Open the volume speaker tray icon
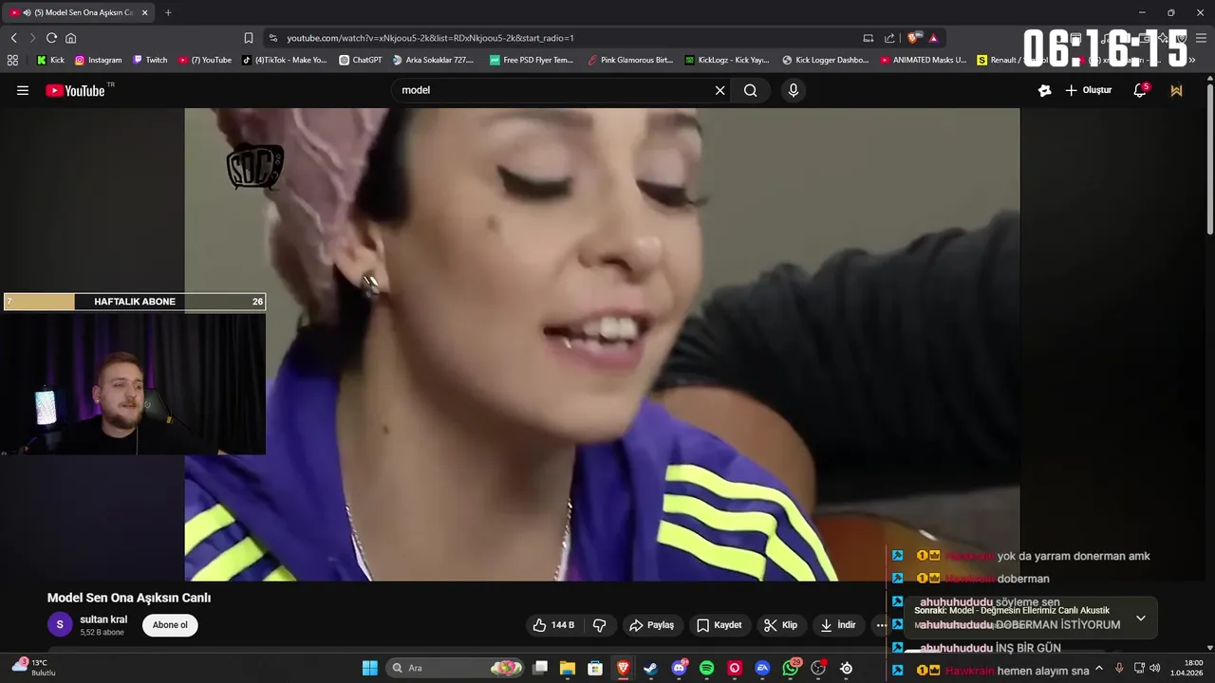Screen dimensions: 1215x683 1155,668
